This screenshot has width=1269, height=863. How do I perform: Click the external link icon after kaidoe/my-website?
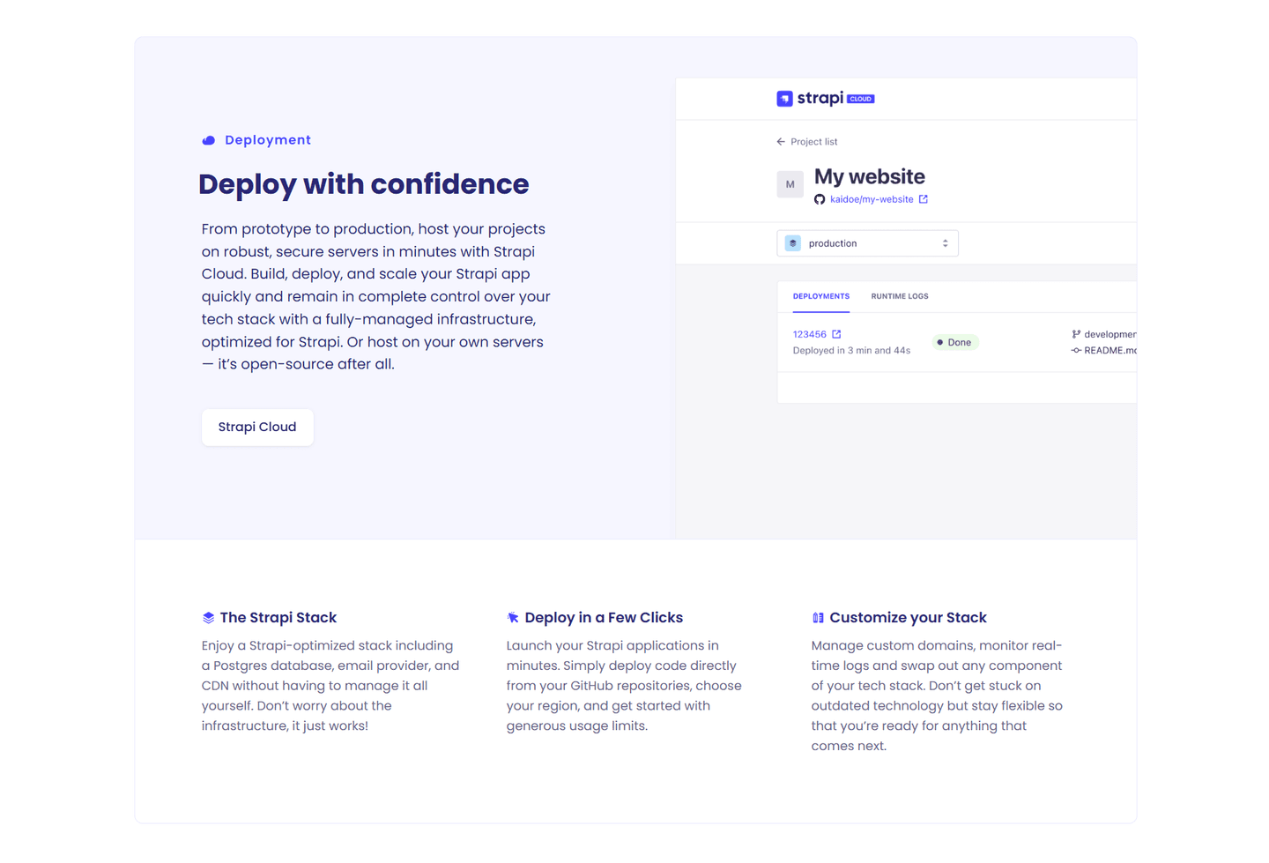tap(924, 199)
